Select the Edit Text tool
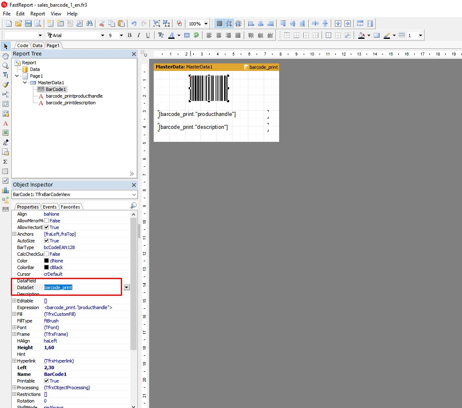 pyautogui.click(x=5, y=75)
